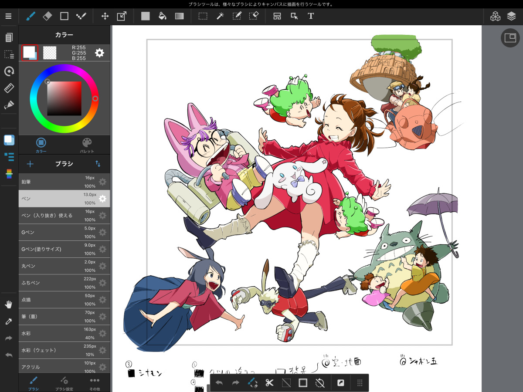523x392 pixels.
Task: Select the Move tool
Action: 105,17
